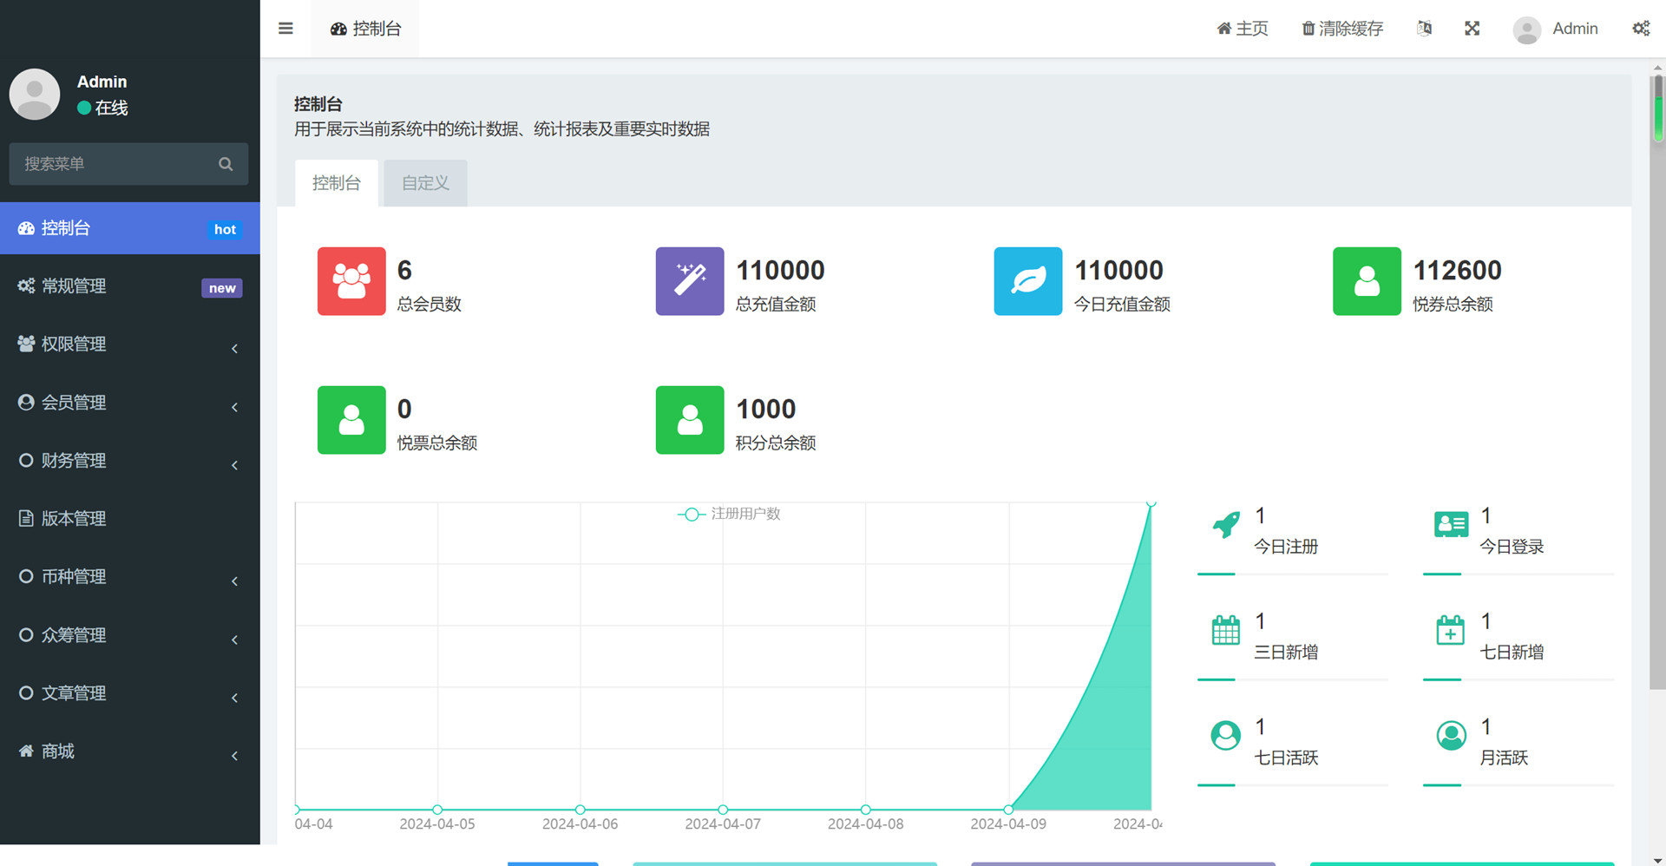Click the green 悦券总余额 user icon
The image size is (1666, 866).
click(1367, 281)
